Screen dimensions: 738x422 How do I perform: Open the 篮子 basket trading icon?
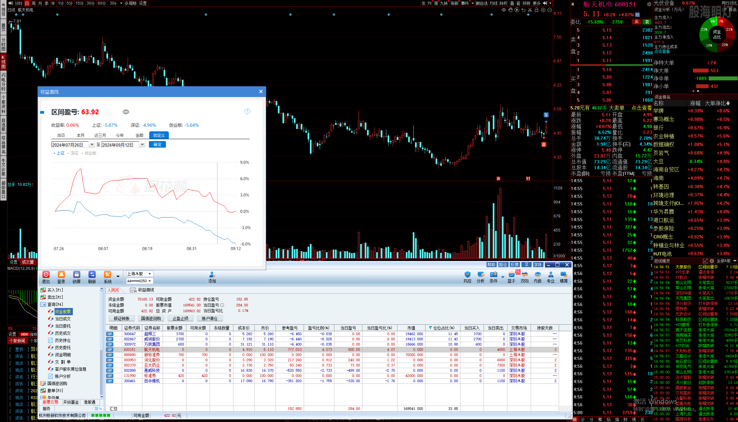coord(512,277)
